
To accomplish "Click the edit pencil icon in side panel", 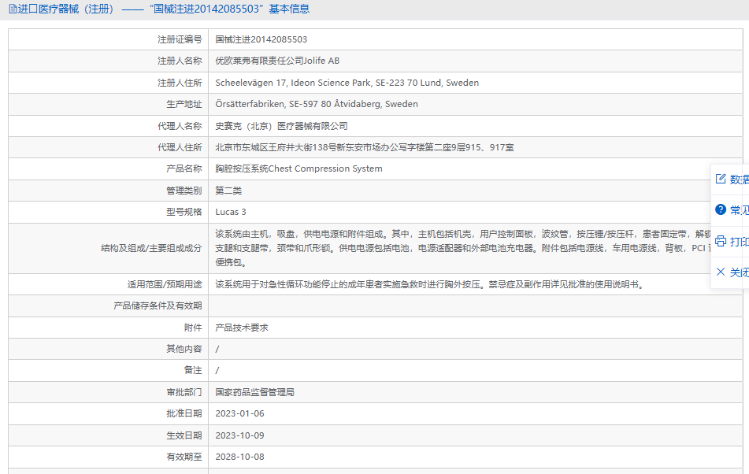I will [721, 179].
